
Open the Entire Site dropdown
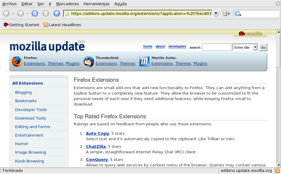[245, 47]
